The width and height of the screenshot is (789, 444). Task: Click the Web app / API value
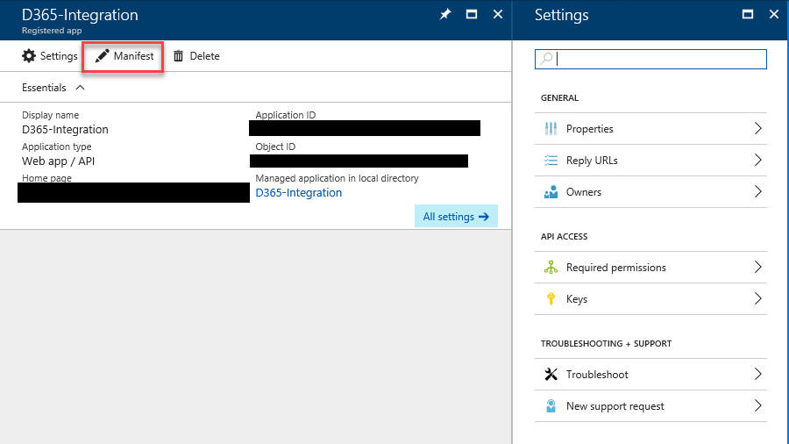(58, 161)
